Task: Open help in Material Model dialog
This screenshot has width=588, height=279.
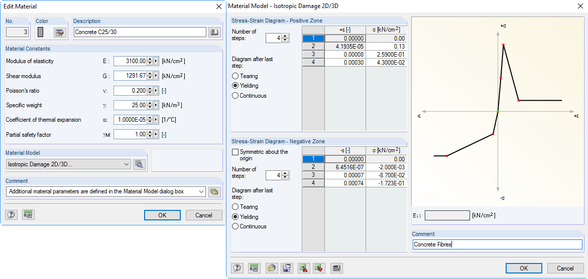Action: coord(237,268)
